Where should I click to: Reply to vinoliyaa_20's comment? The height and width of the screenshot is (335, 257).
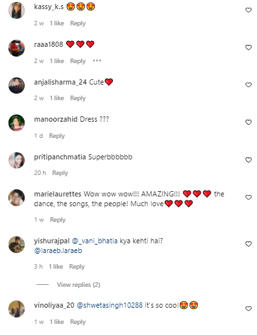coord(78,322)
